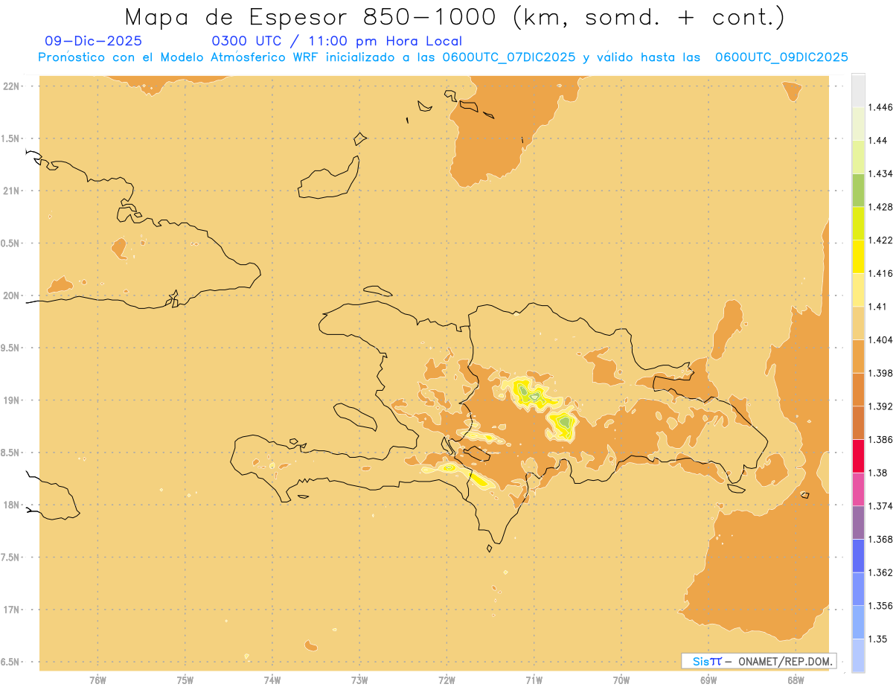This screenshot has width=893, height=690.
Task: Click the swatch between 1.356 and 1.362
Action: (858, 589)
